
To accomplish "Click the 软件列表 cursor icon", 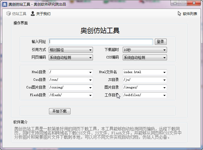I will (x=179, y=14).
